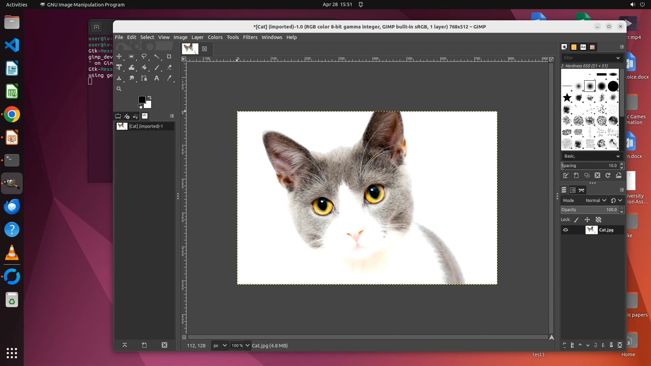Select the Color Picker eyedropper tool
651x366 pixels.
click(169, 78)
